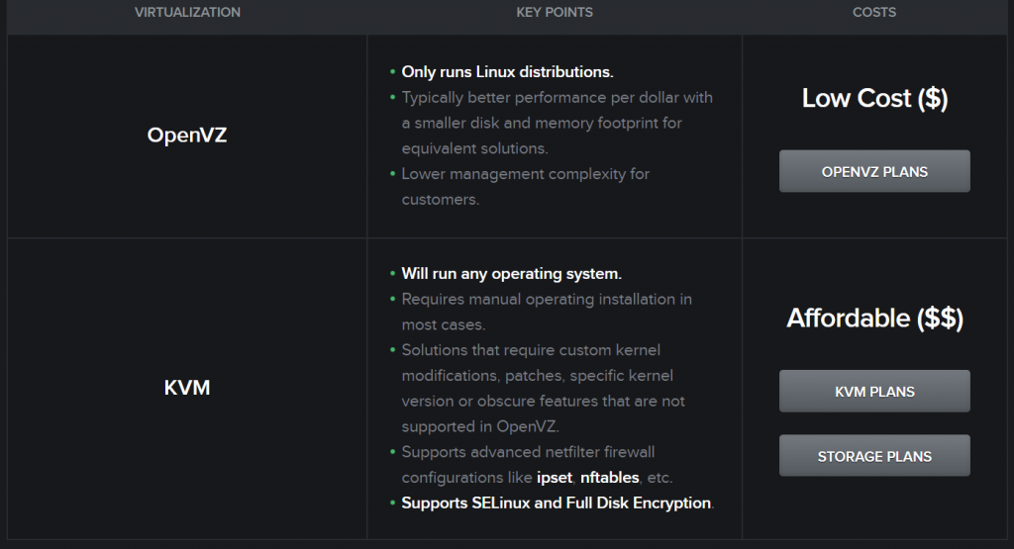Click the COSTS column header
1014x549 pixels.
pos(874,12)
